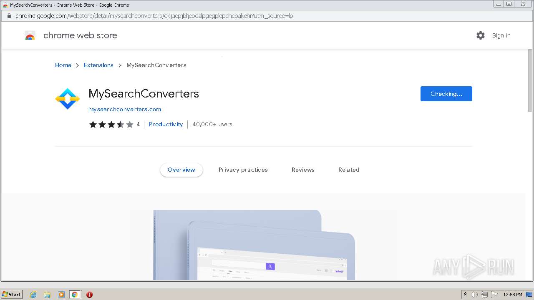Click the show desktop button
Image resolution: width=534 pixels, height=300 pixels.
pos(529,295)
